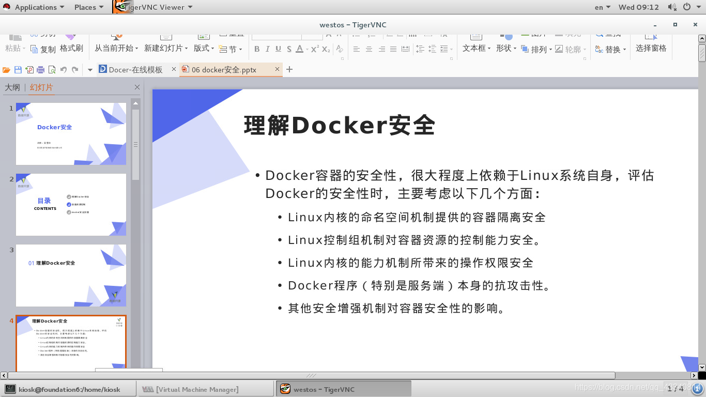The image size is (706, 397).
Task: Click the clear formatting eraser icon
Action: pyautogui.click(x=340, y=49)
